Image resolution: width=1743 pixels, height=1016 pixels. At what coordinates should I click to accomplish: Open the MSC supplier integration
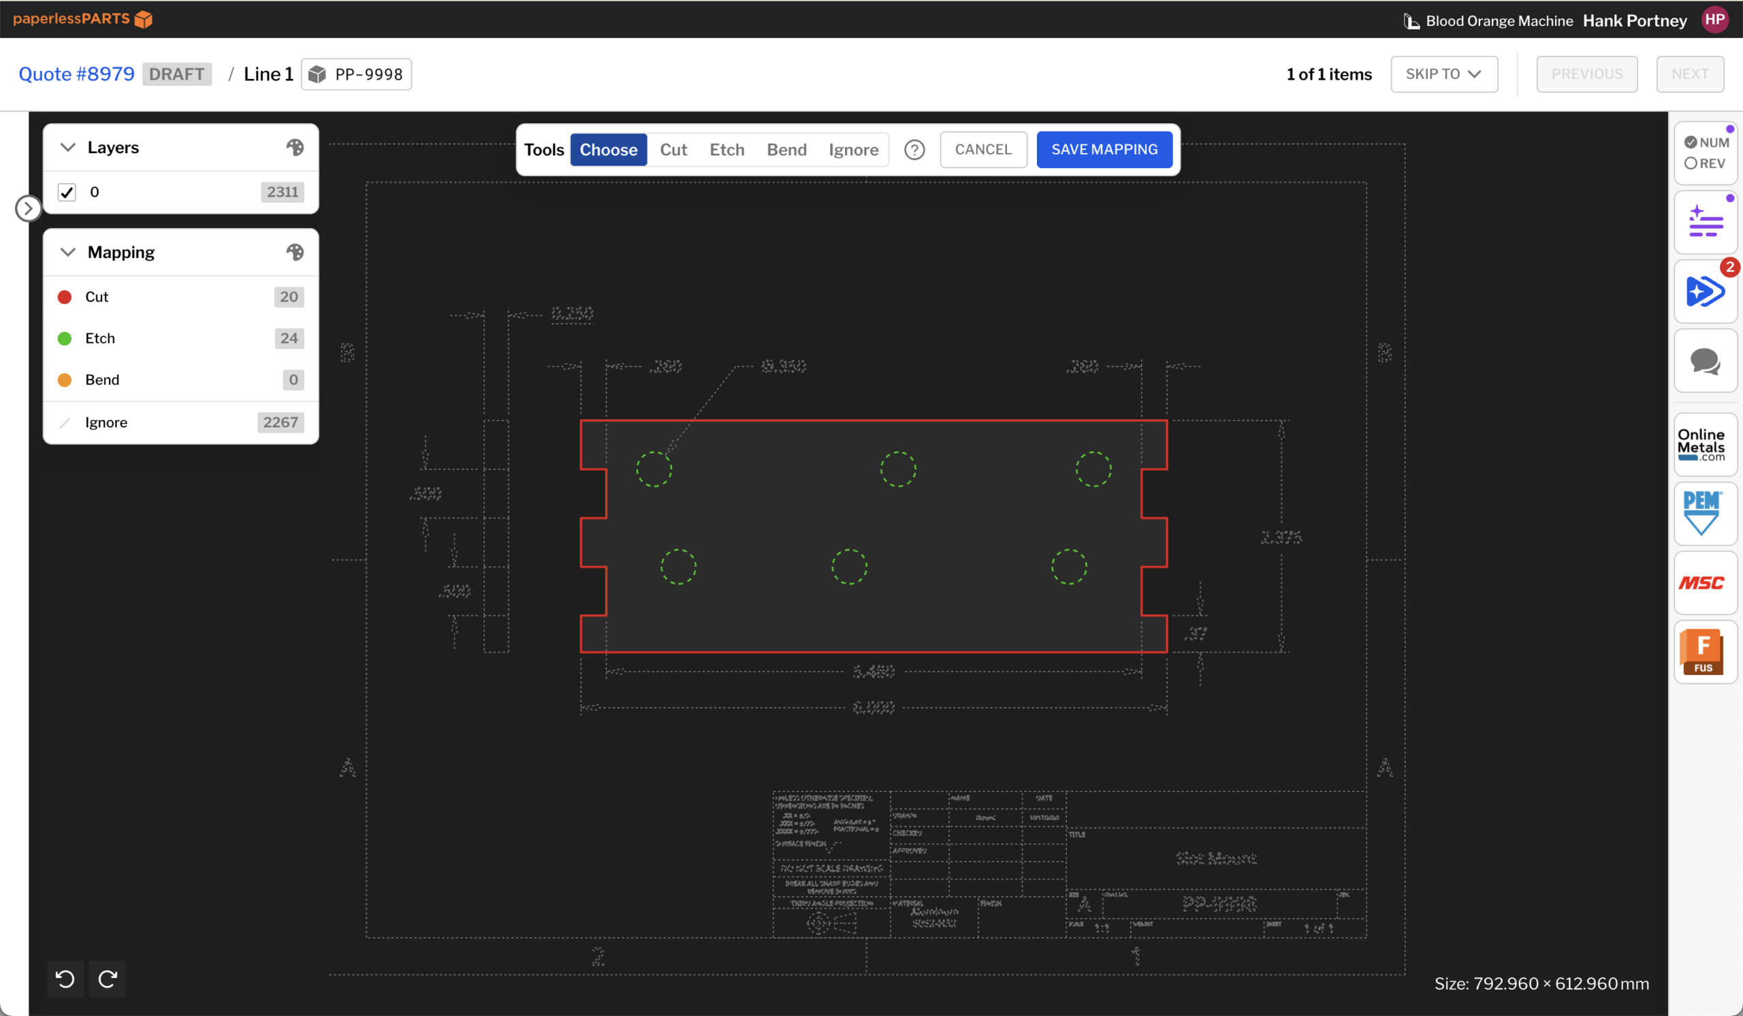[1705, 583]
